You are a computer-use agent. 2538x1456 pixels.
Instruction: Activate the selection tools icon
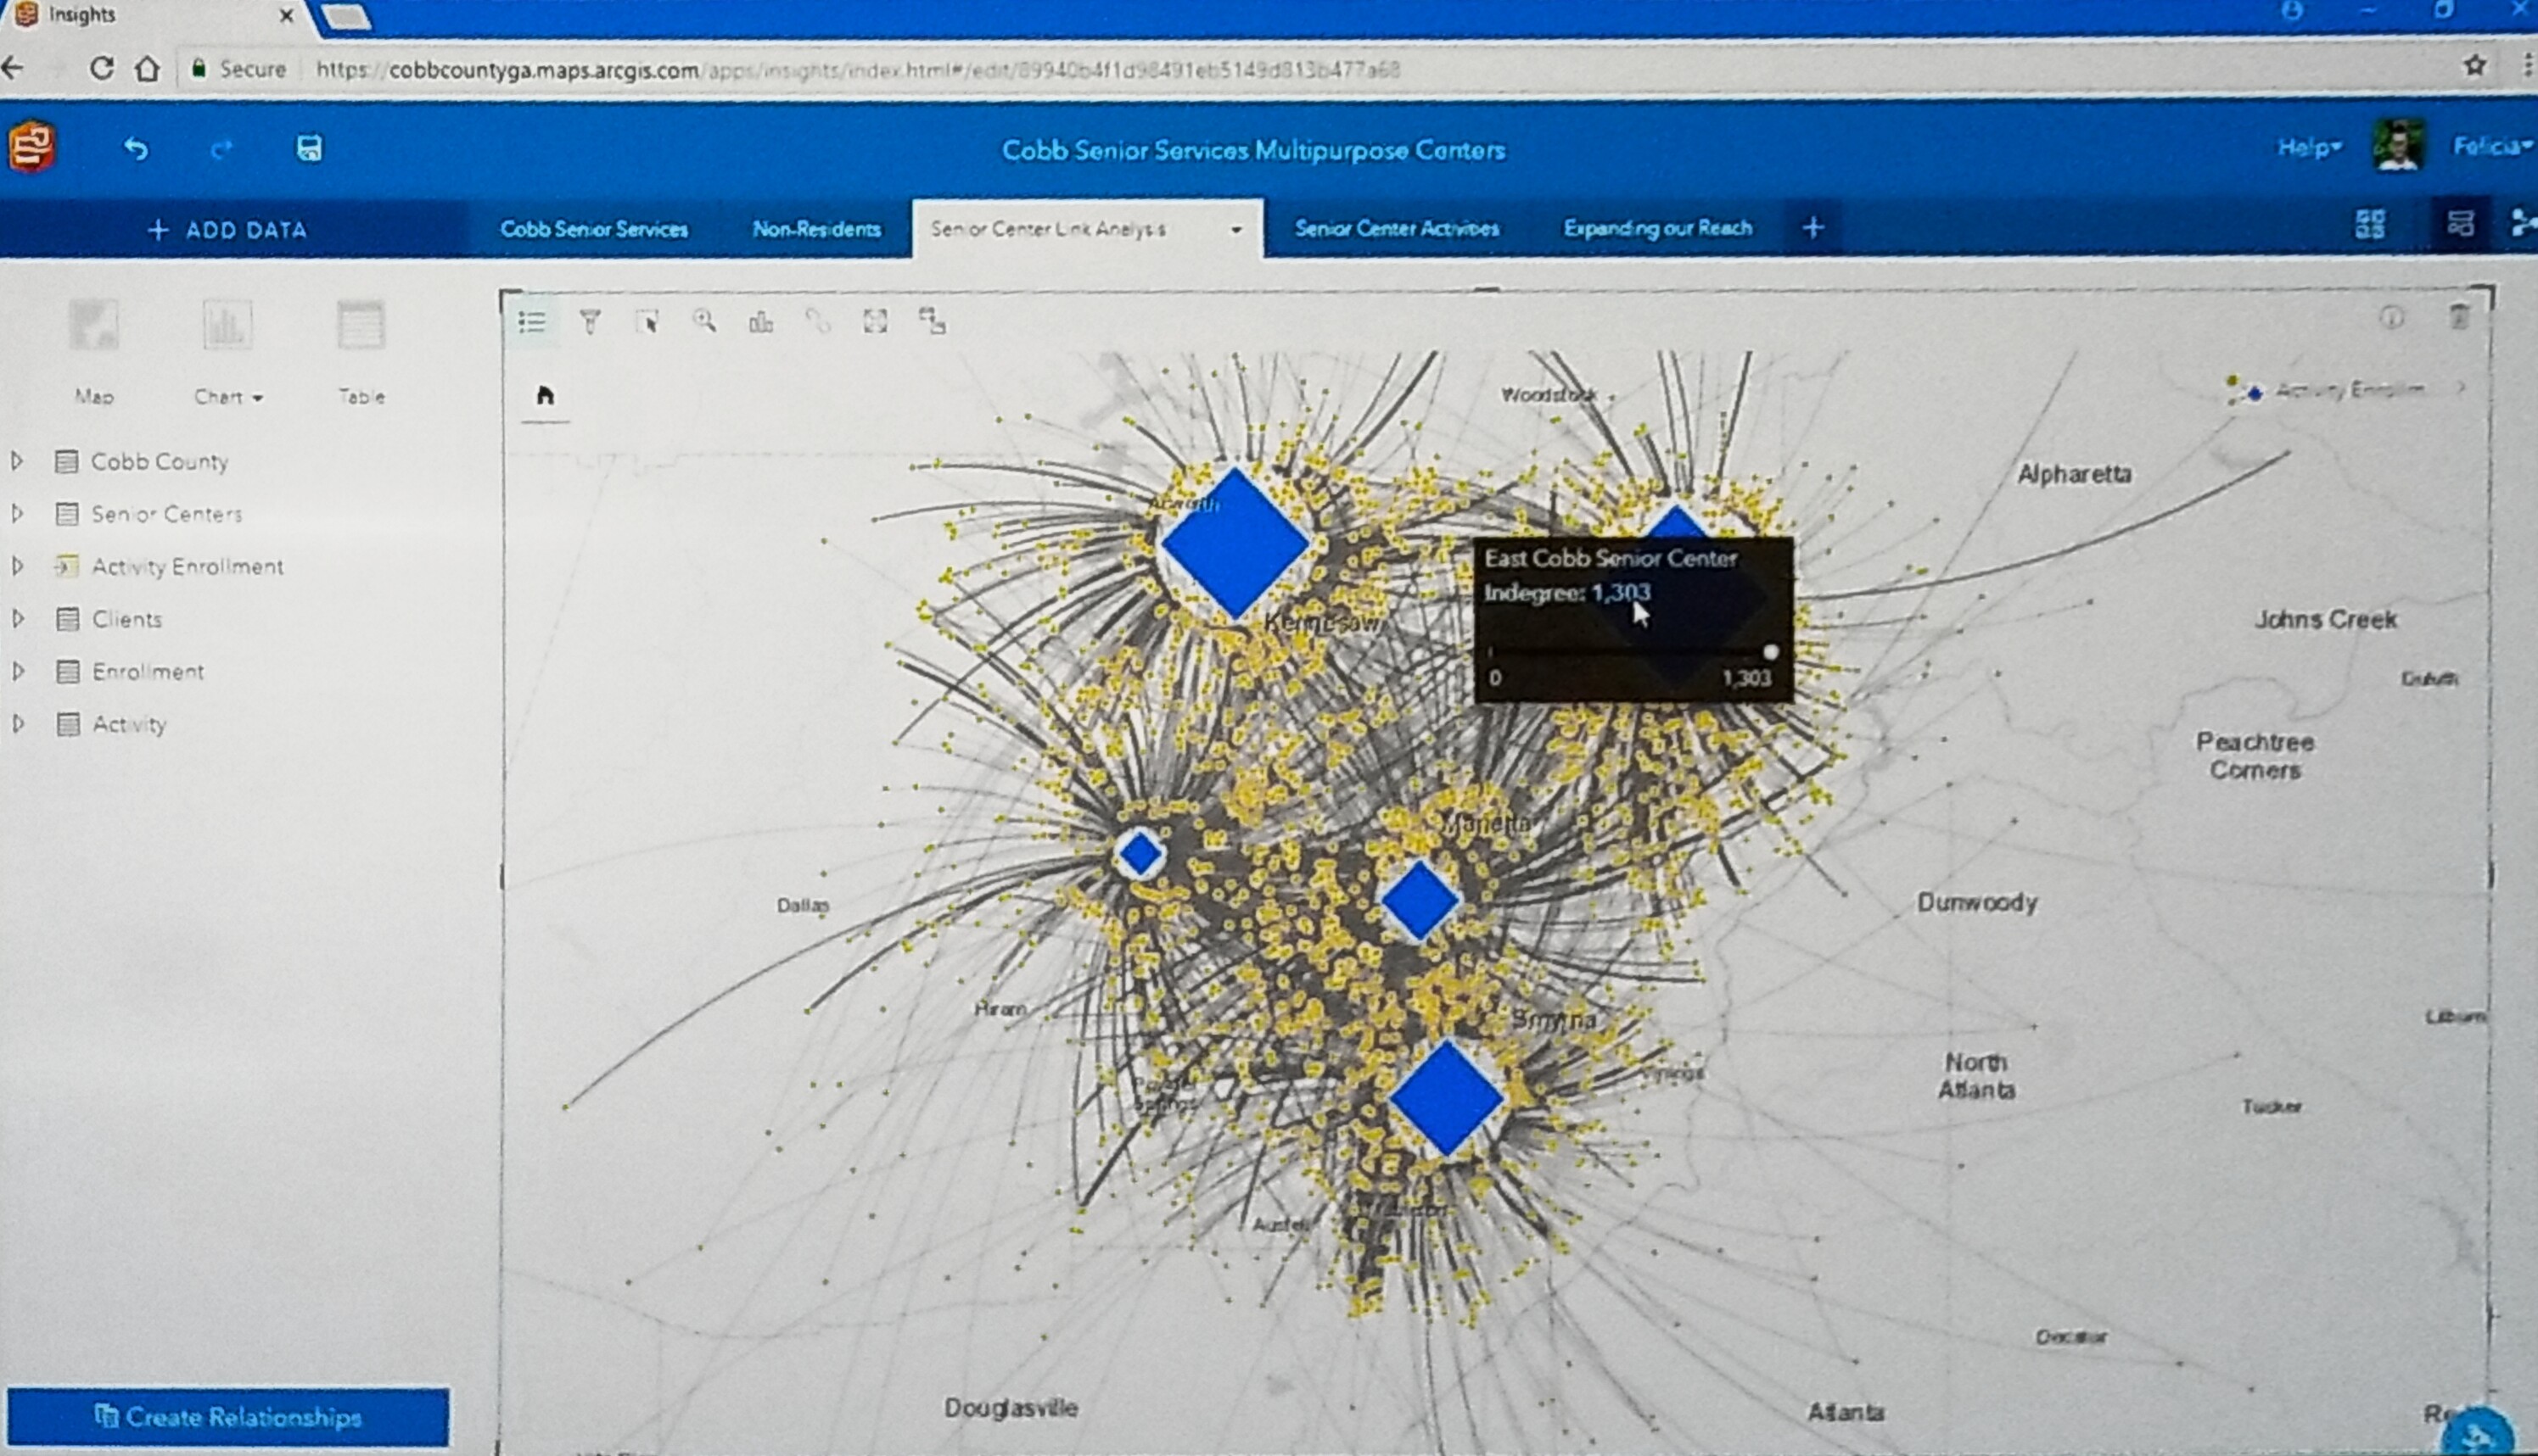coord(647,322)
